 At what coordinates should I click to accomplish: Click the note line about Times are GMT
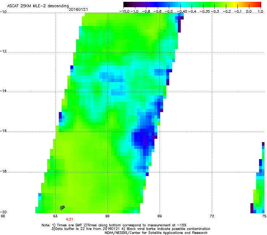(114, 225)
